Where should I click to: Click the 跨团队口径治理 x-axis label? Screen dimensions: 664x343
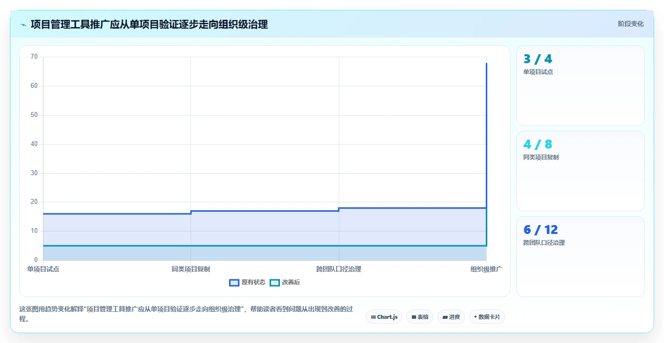[339, 269]
